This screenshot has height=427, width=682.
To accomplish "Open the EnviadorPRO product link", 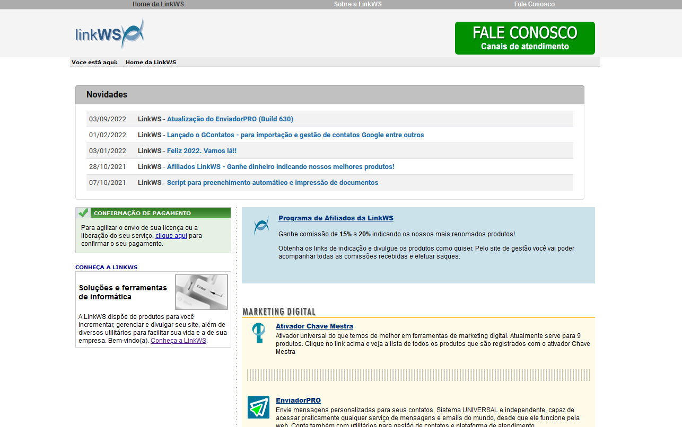I will point(298,401).
